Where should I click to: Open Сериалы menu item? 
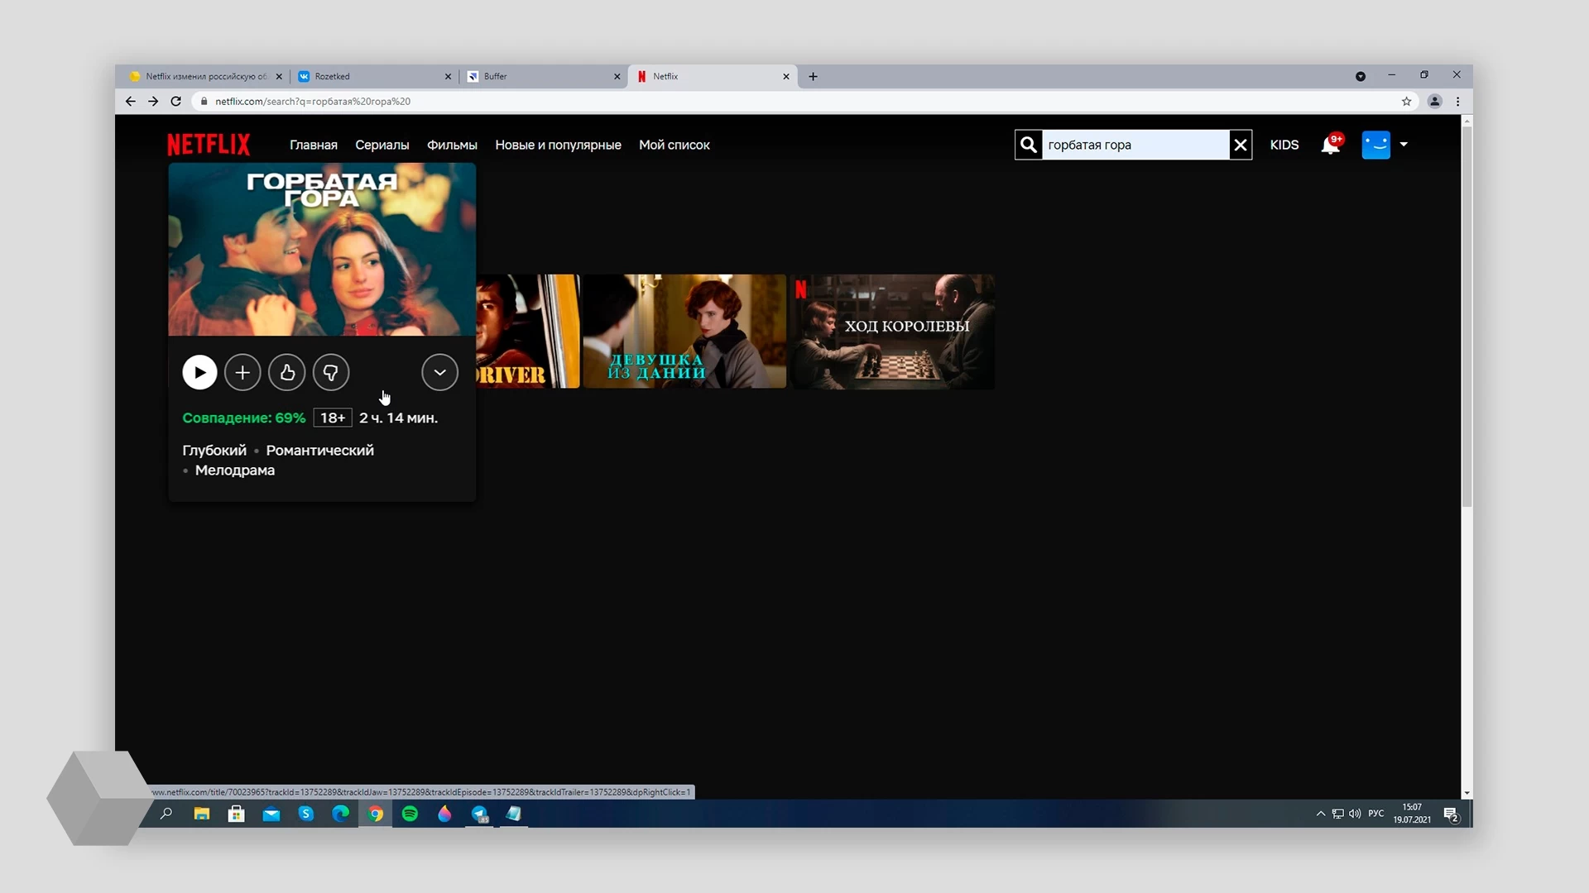point(382,145)
